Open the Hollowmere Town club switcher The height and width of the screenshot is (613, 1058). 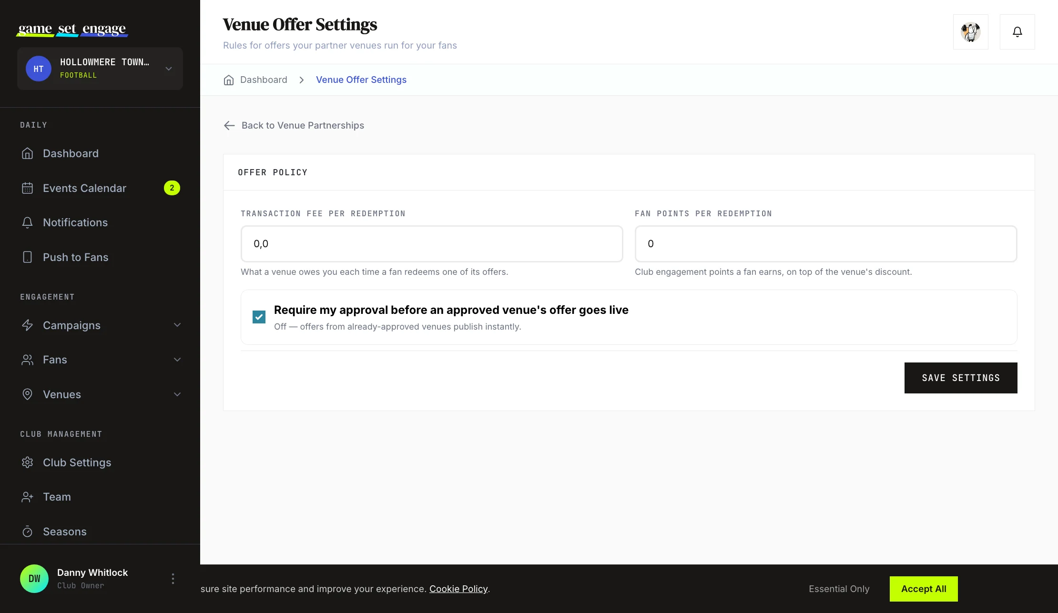coord(100,69)
